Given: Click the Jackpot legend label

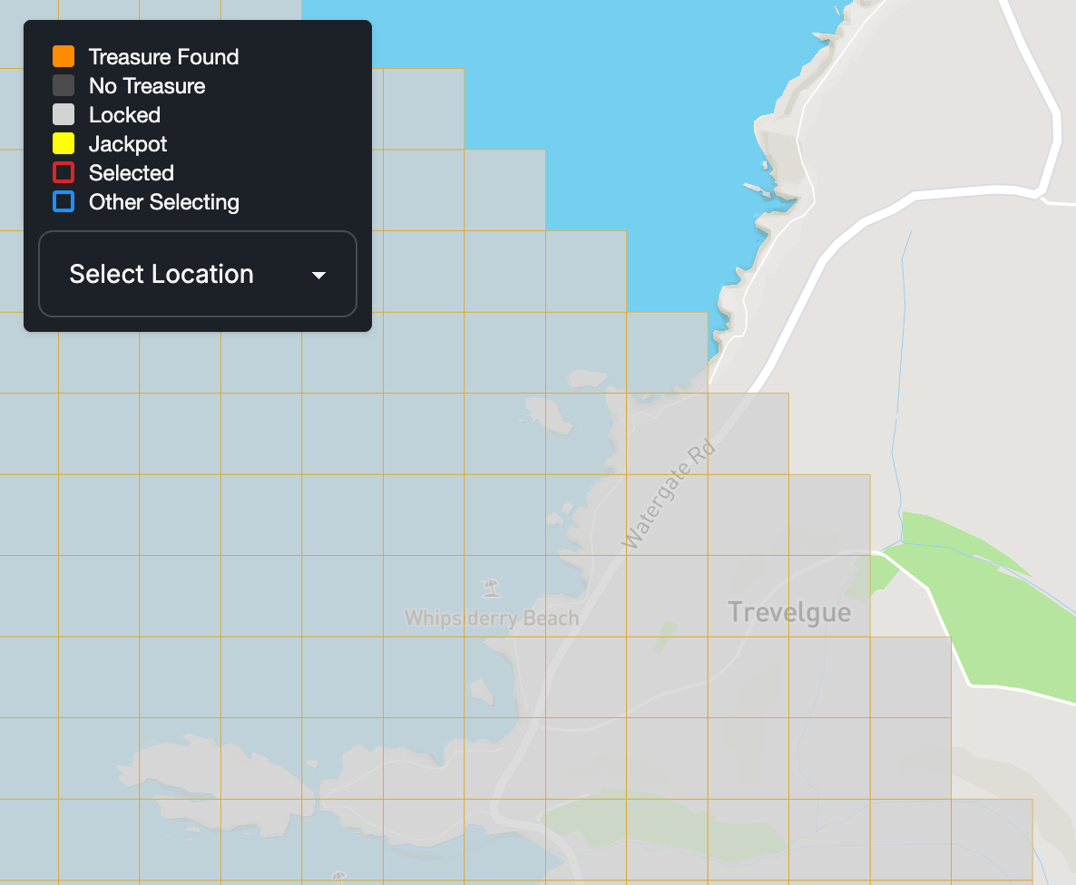Looking at the screenshot, I should click(x=128, y=144).
